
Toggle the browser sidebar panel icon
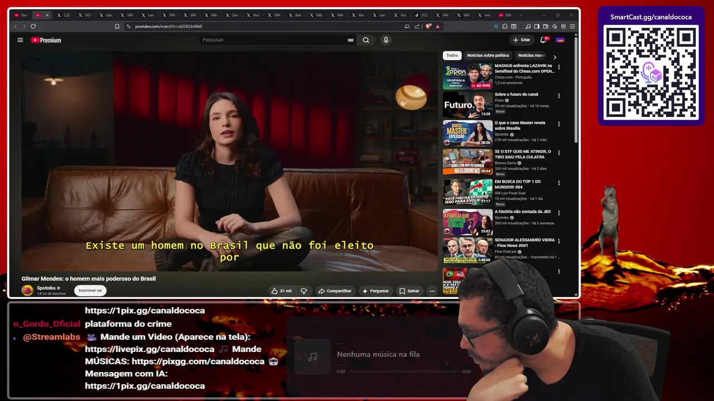(x=537, y=26)
